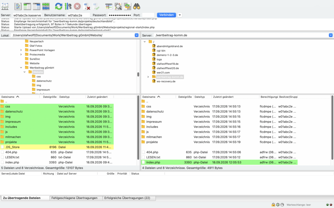
Task: Open the Verbinden quick-connect history arrow
Action: [180, 15]
